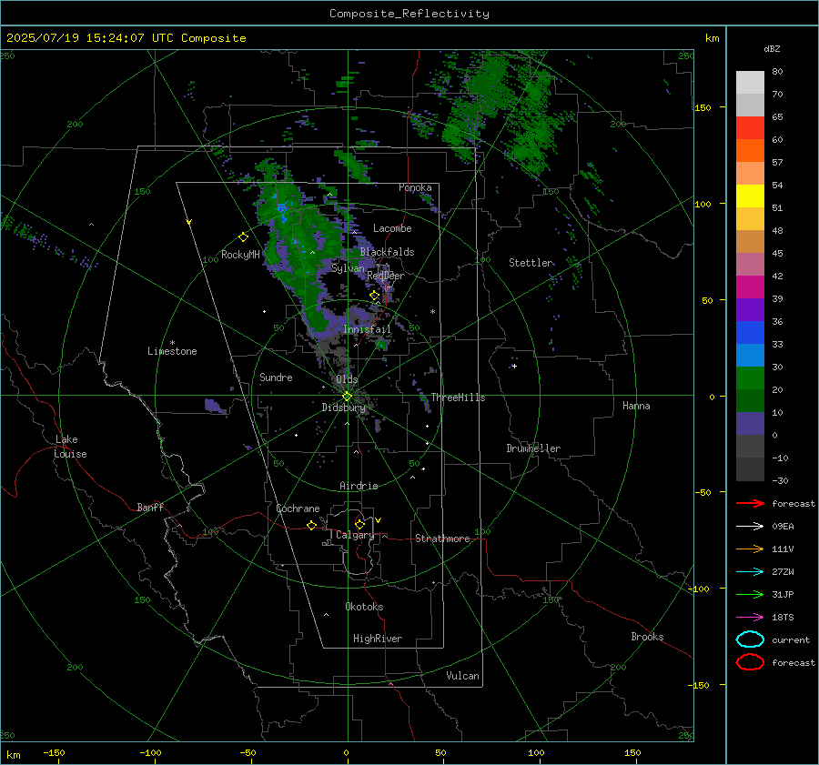
Task: Click the Drumheller town label
Action: point(533,448)
